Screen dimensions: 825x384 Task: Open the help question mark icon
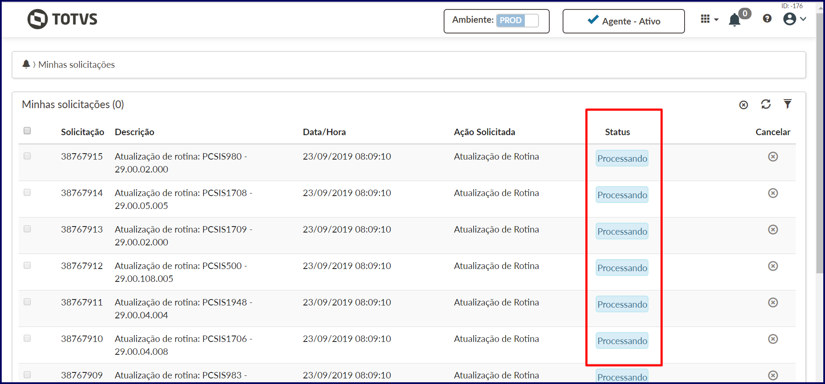(767, 19)
